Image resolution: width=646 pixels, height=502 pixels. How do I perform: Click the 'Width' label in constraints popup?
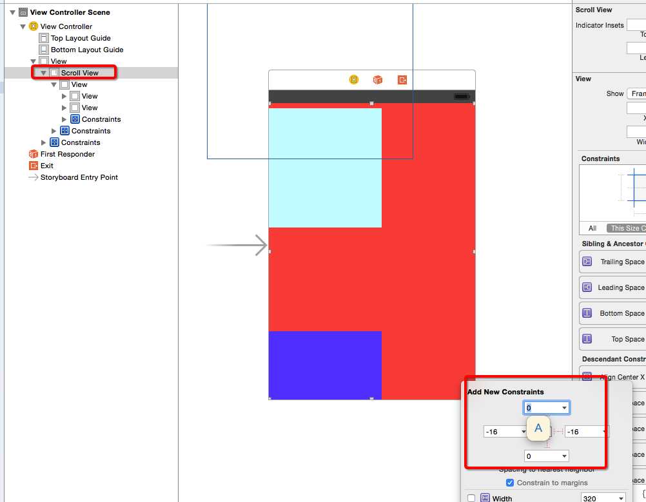502,498
